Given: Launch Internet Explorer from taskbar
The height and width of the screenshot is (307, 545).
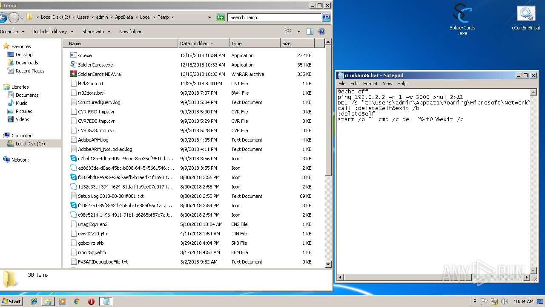Looking at the screenshot, I should (34, 301).
